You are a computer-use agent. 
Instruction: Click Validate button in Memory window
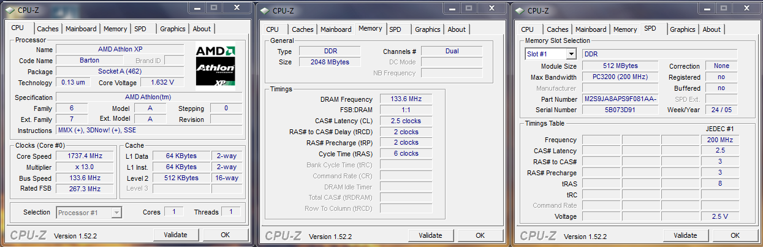(430, 235)
